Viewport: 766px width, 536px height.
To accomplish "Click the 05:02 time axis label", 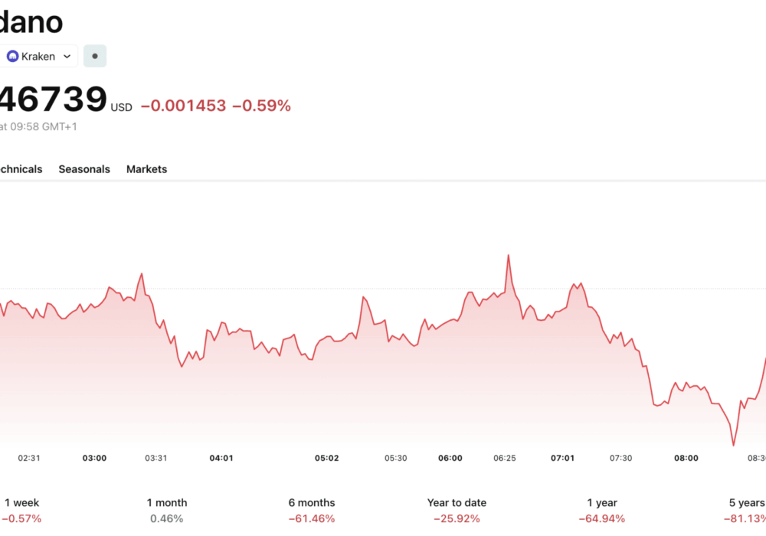I will pos(326,458).
